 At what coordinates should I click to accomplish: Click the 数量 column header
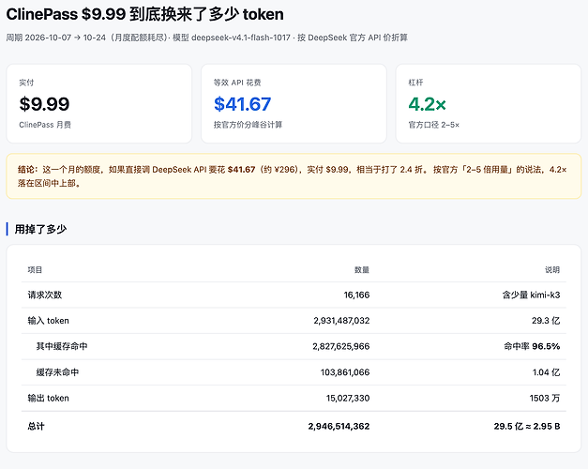point(362,270)
